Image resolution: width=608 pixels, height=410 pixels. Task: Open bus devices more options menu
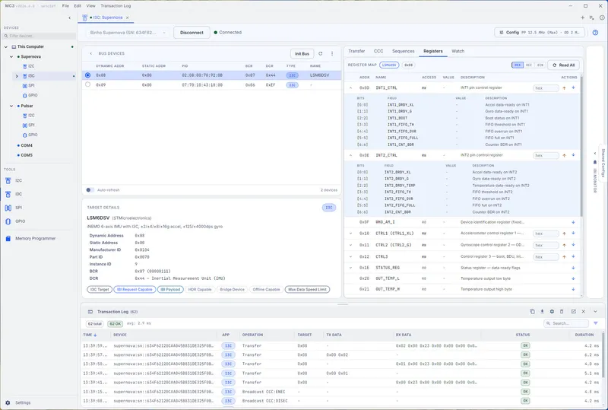point(332,53)
